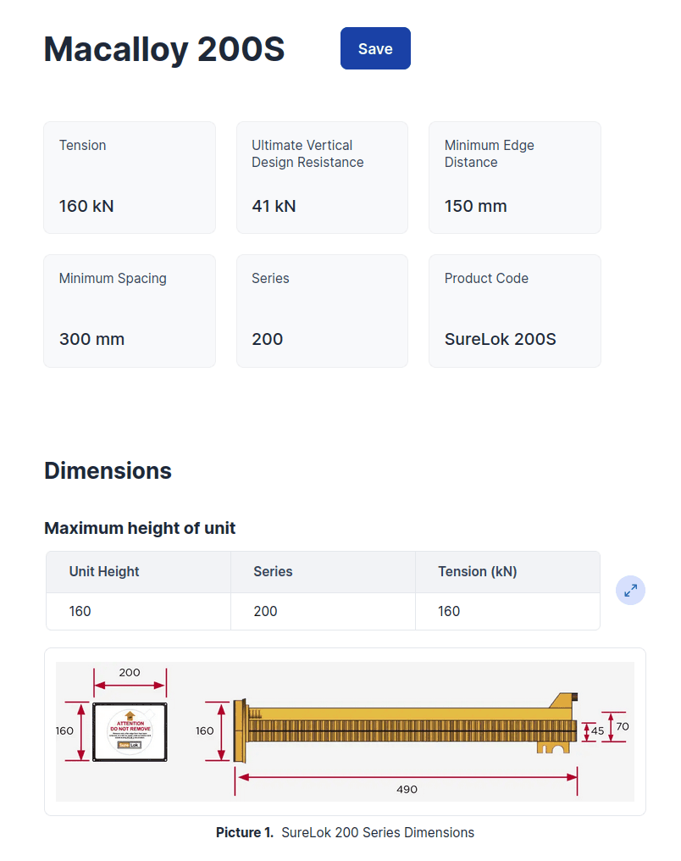The height and width of the screenshot is (861, 681).
Task: Click the Macalloy 200S page title
Action: tap(164, 49)
